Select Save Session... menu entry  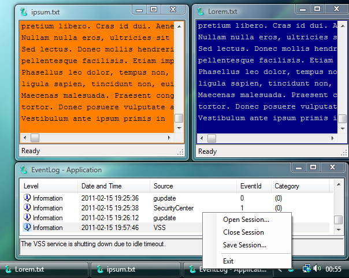click(x=244, y=245)
